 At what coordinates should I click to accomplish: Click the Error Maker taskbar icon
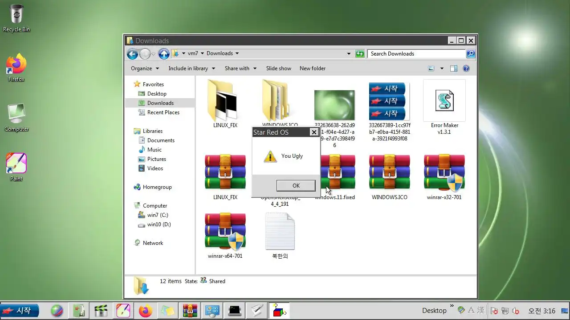click(279, 311)
